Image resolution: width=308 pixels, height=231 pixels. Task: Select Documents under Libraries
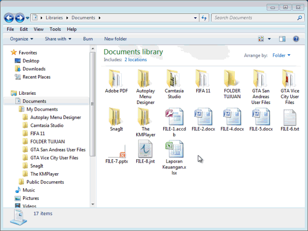point(46,101)
